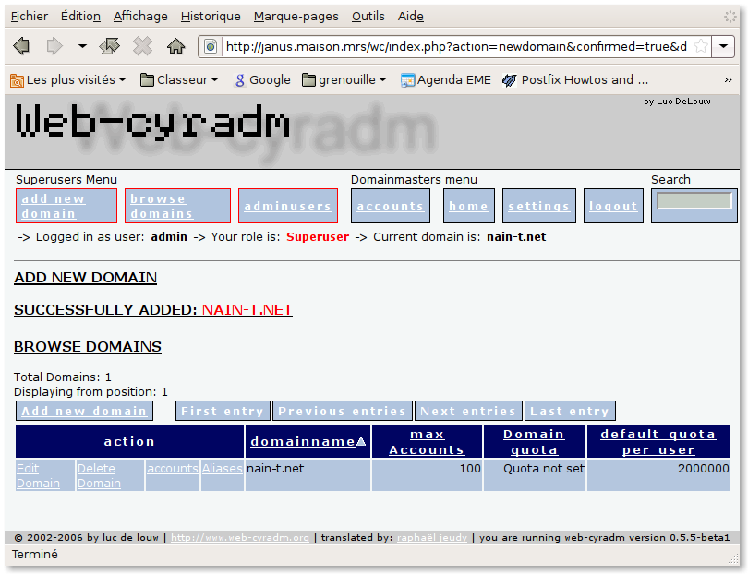Click the Edit Domain link
The width and height of the screenshot is (748, 574).
(38, 476)
